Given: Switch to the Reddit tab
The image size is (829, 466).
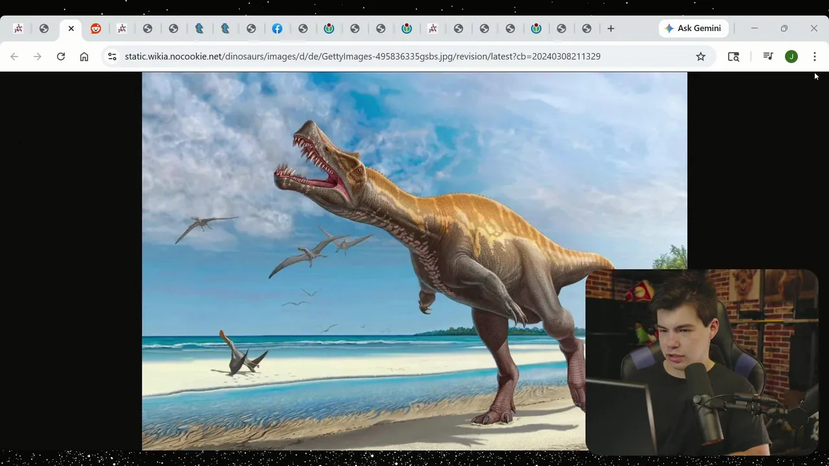Looking at the screenshot, I should [96, 28].
